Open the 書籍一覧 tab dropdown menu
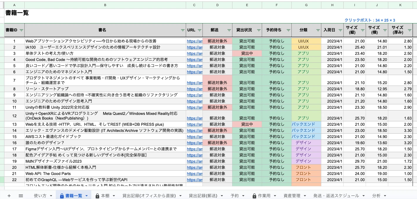Viewport: 417px width, 199px height. coord(86,195)
